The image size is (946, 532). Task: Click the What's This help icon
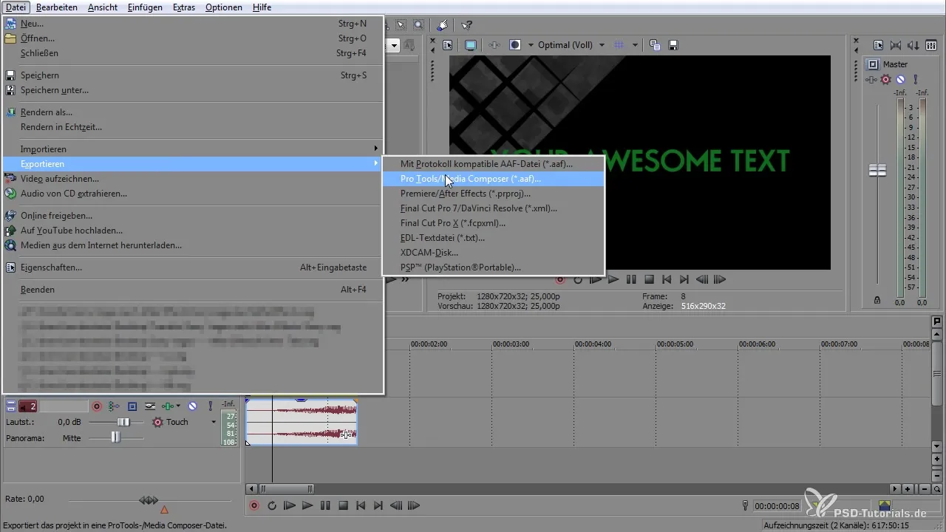point(466,24)
